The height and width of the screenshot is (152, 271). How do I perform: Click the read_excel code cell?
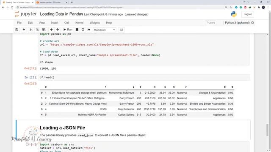point(144,50)
